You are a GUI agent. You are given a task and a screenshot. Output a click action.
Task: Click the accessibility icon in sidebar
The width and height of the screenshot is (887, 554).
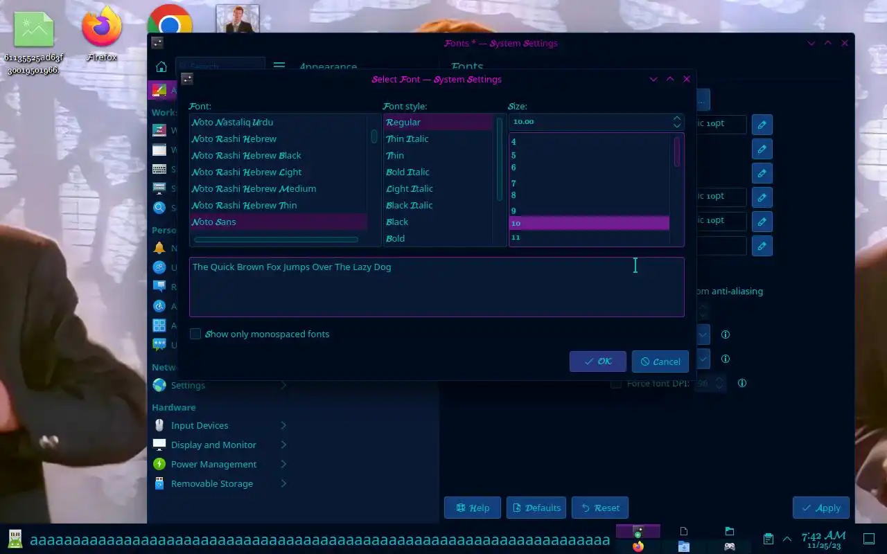(159, 306)
